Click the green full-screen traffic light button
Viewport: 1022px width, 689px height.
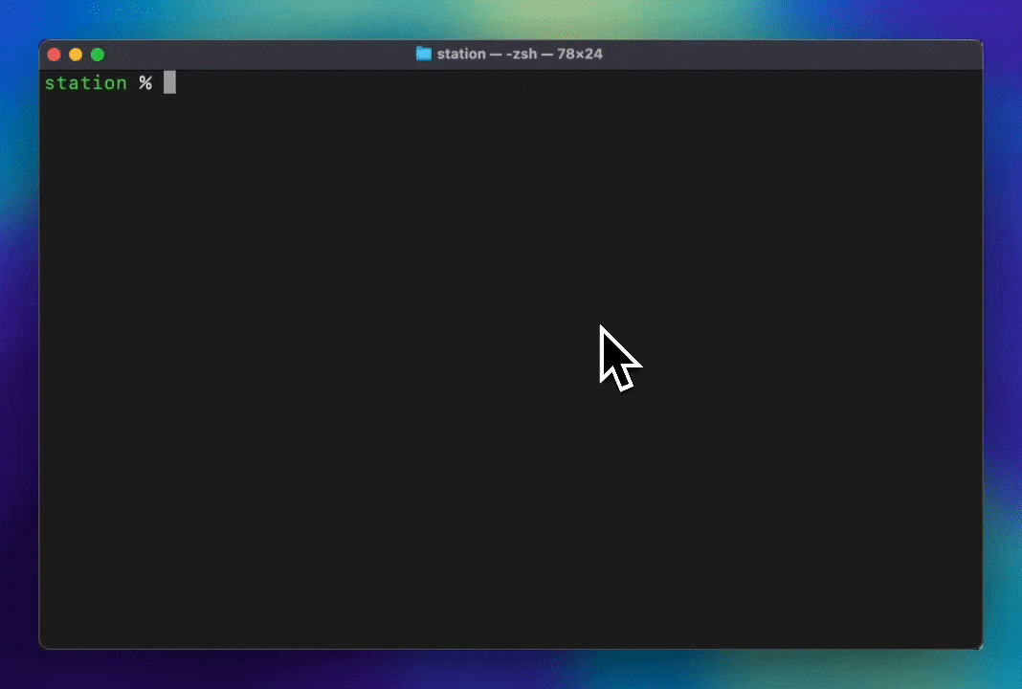click(x=97, y=55)
